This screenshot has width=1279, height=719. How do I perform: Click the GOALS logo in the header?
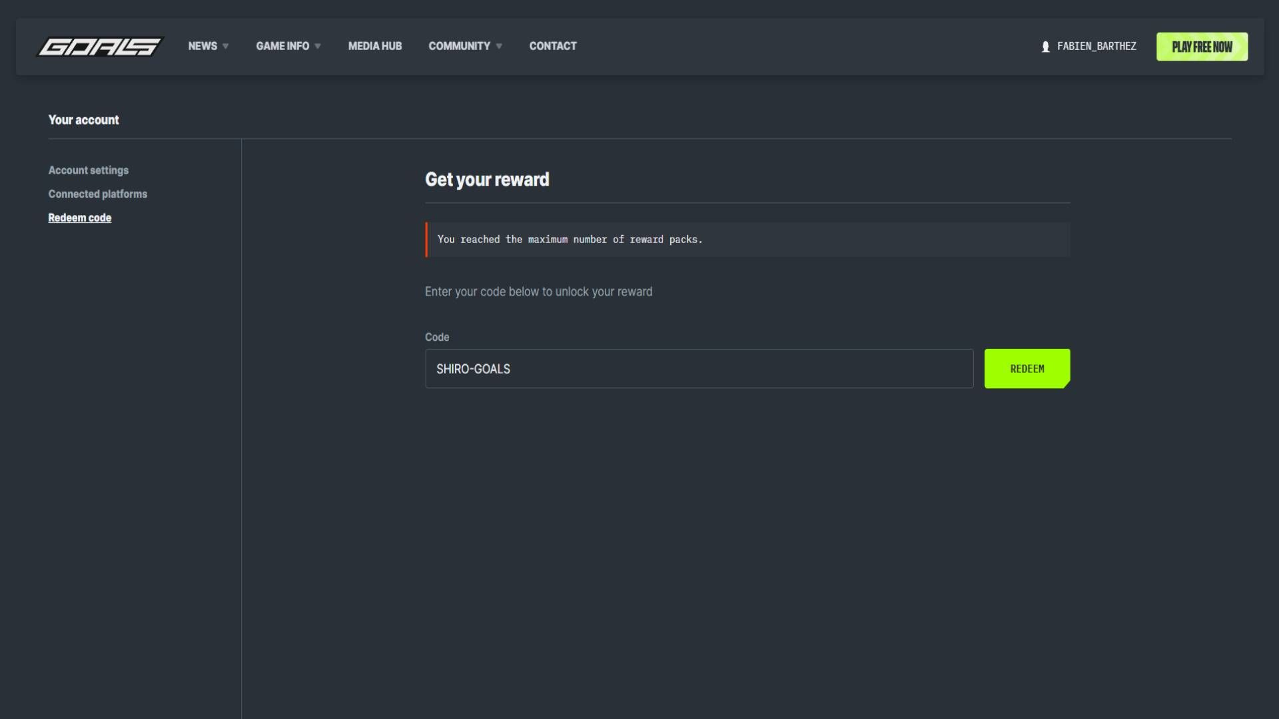tap(100, 47)
